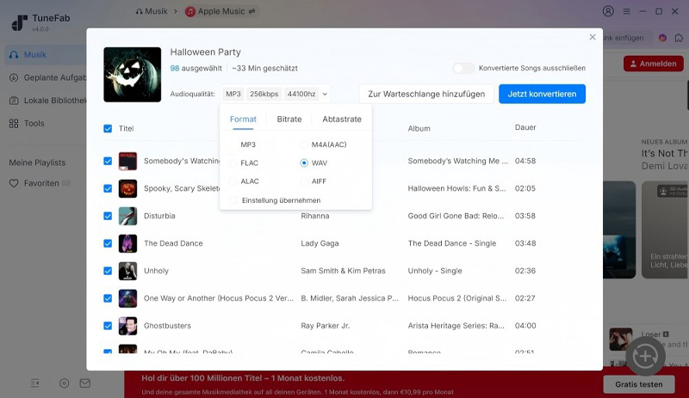Close the Halloween Party dialog
The image size is (689, 398).
pyautogui.click(x=593, y=37)
